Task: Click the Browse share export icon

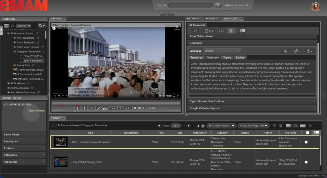Action: (x=274, y=126)
